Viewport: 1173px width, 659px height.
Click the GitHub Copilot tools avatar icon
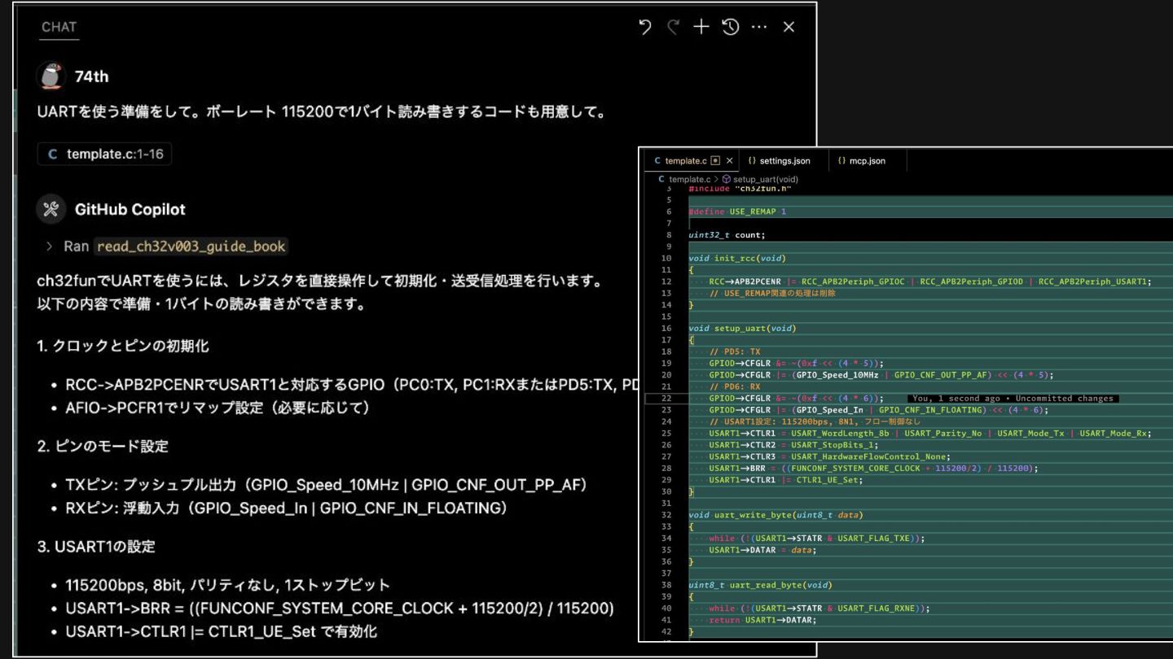click(51, 209)
